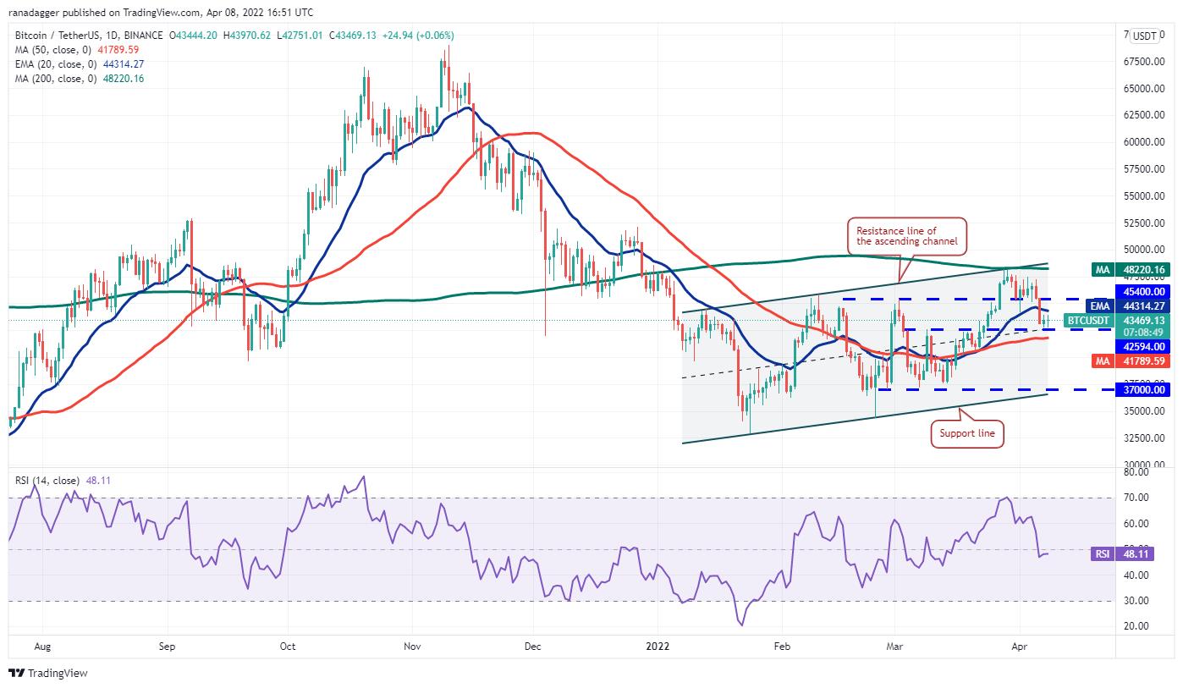The width and height of the screenshot is (1183, 688).
Task: Click the RSI (14, close) legend label
Action: [x=49, y=481]
